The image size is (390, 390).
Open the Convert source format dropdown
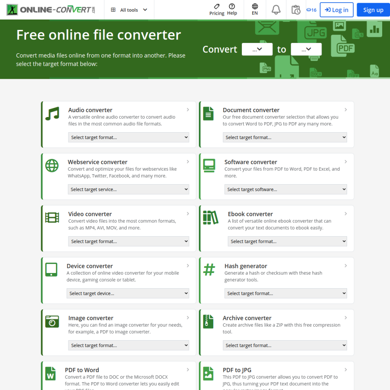[x=257, y=49]
